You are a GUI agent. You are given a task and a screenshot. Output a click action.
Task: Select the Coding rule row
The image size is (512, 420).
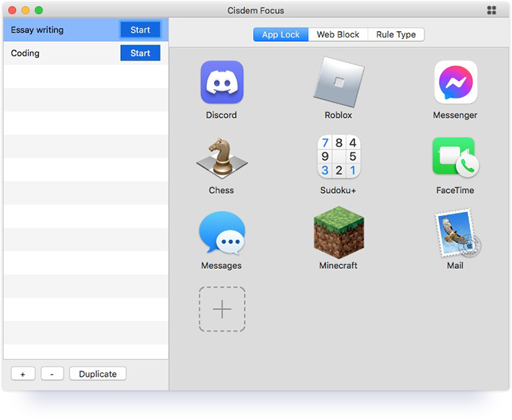pyautogui.click(x=86, y=53)
